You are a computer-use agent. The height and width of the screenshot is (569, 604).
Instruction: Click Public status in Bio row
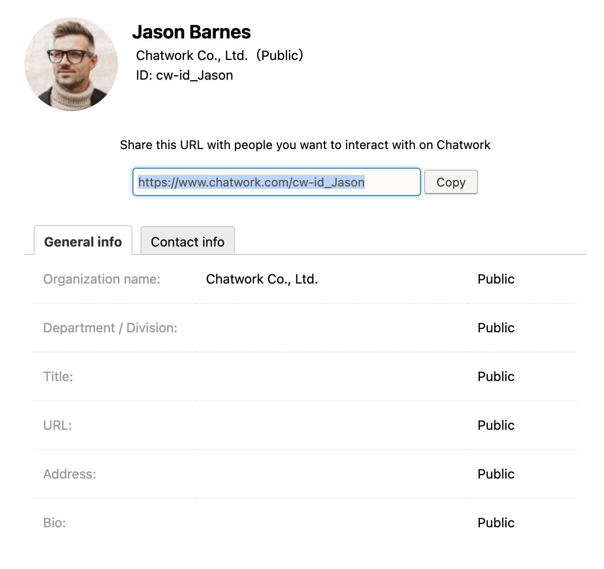pyautogui.click(x=496, y=523)
